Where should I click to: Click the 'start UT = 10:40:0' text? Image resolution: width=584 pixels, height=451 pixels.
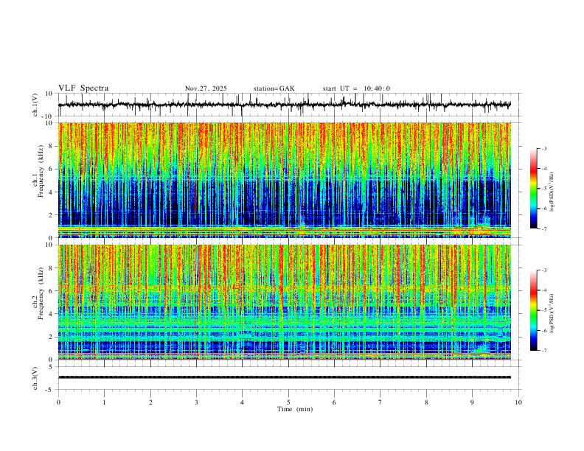pyautogui.click(x=356, y=88)
